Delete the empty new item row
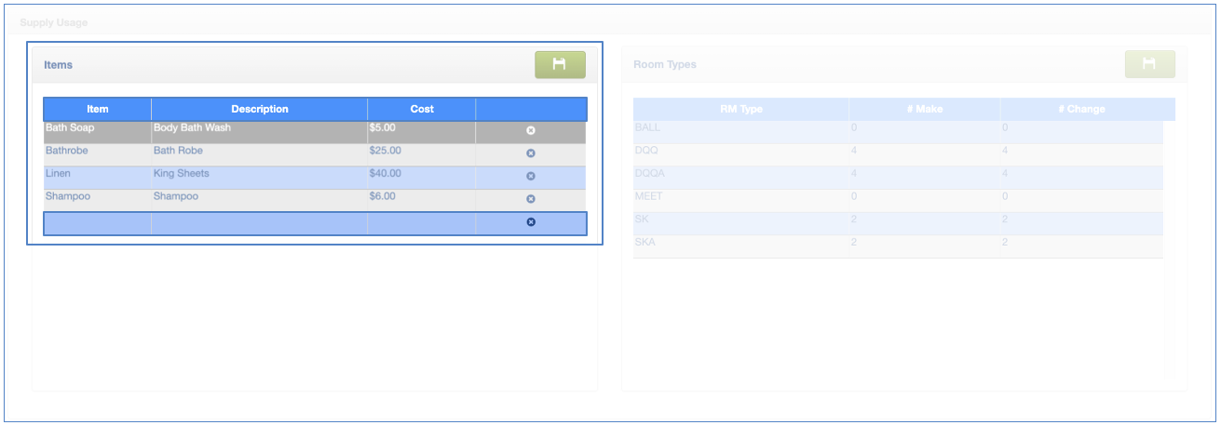1221x425 pixels. pos(531,222)
